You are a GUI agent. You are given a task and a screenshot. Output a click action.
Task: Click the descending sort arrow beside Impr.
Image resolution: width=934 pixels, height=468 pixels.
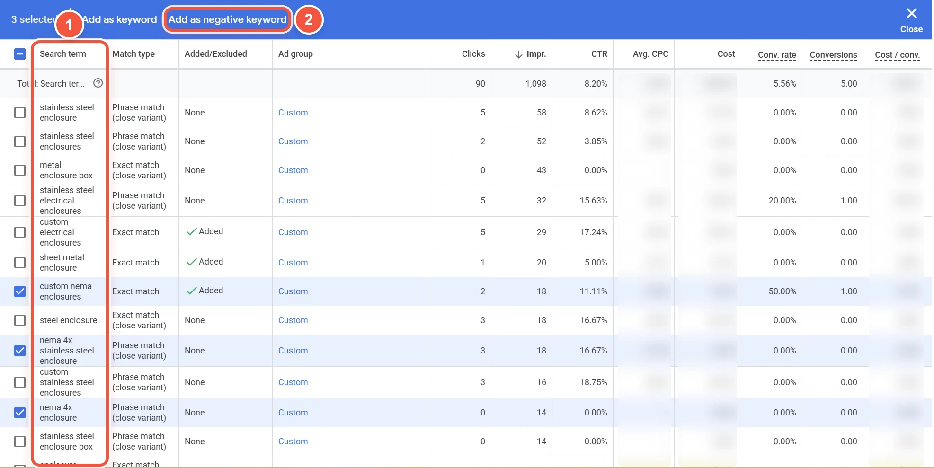(519, 54)
